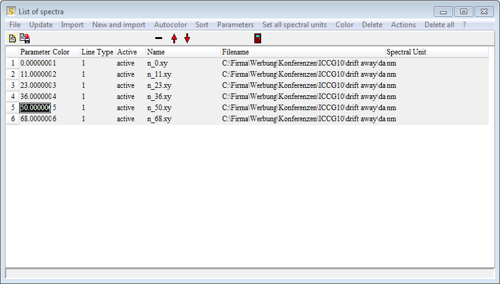Click active status of n_0.xy row
Viewport: 500px width, 284px height.
coord(126,63)
